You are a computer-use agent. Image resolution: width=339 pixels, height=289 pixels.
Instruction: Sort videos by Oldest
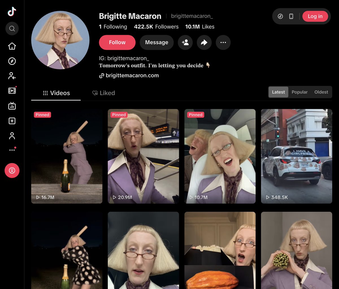(321, 92)
